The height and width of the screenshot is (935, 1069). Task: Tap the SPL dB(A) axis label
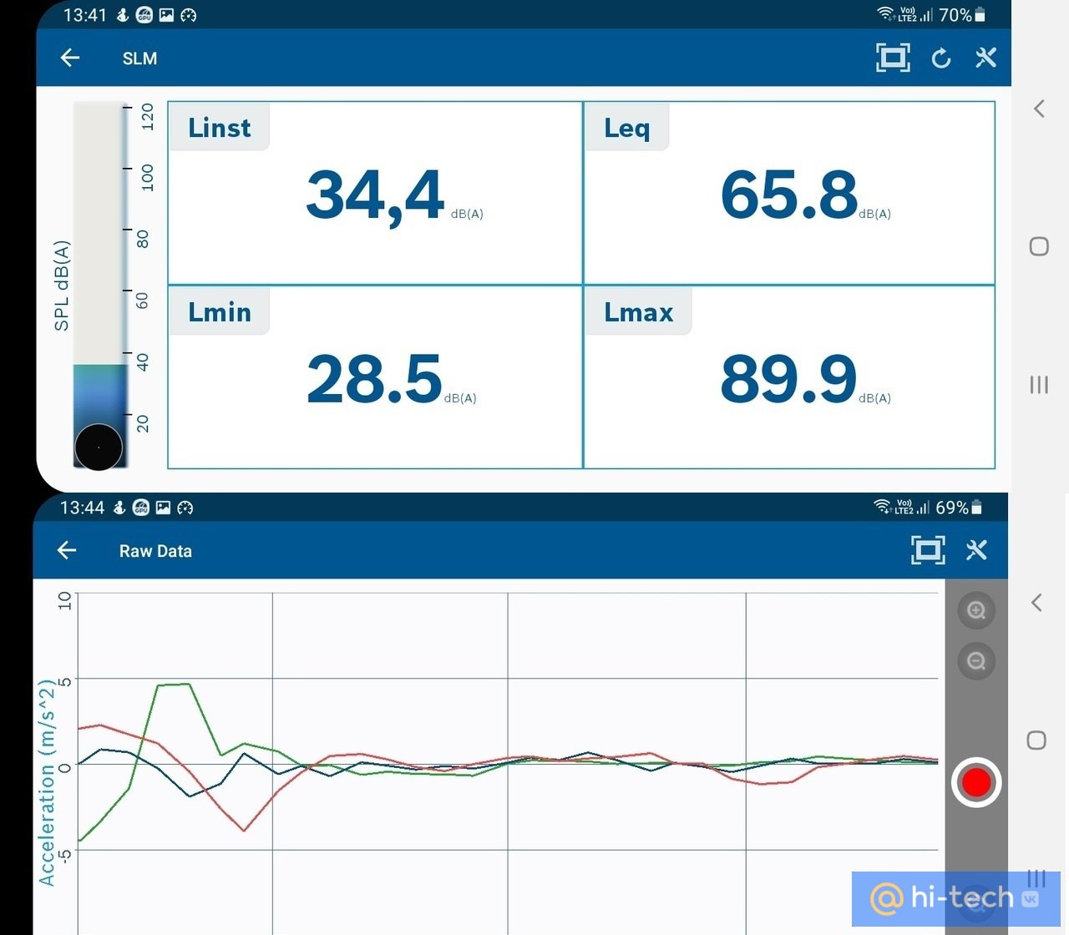coord(61,286)
